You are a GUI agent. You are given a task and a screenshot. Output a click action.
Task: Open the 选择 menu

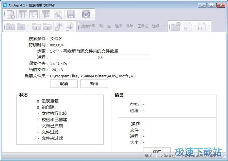pyautogui.click(x=118, y=26)
